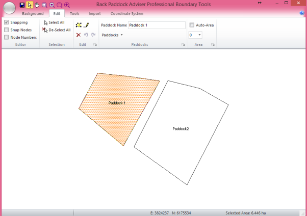Viewport: 307px width, 216px height.
Task: Click the Paddock Name text field
Action: click(156, 25)
